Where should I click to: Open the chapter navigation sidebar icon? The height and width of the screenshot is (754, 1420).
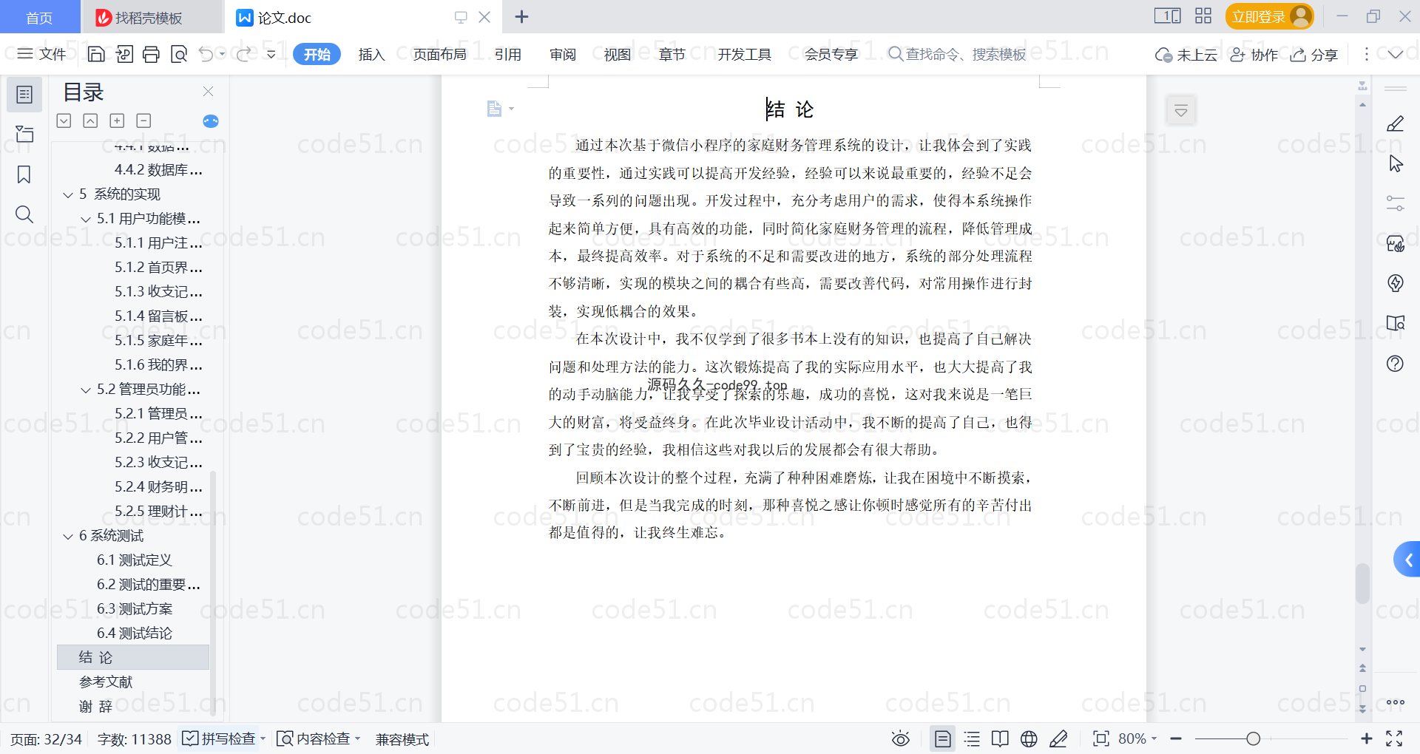[24, 134]
